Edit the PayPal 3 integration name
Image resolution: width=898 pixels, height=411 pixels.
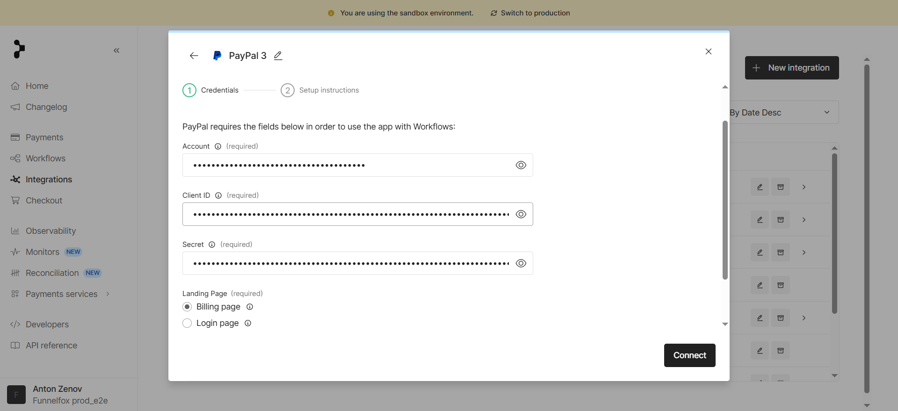(278, 56)
